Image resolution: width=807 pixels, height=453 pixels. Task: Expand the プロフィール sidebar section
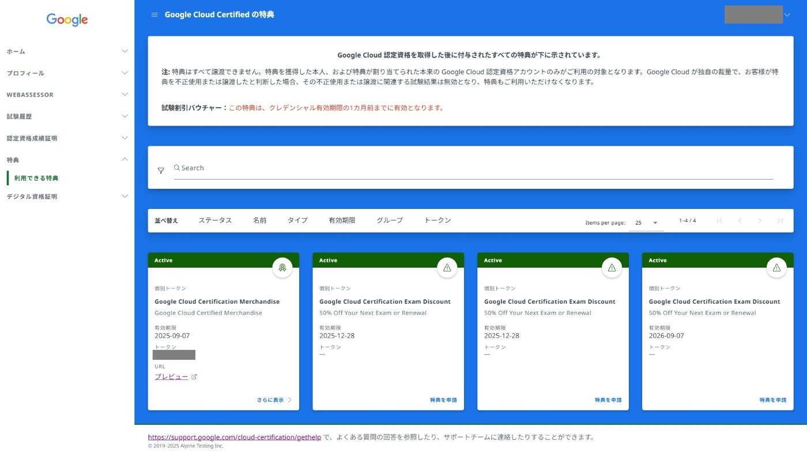[x=67, y=73]
